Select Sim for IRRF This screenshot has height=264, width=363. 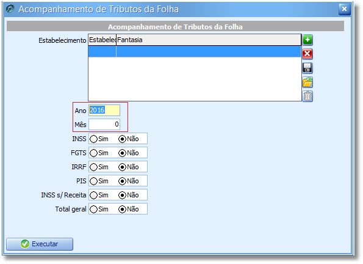93,167
